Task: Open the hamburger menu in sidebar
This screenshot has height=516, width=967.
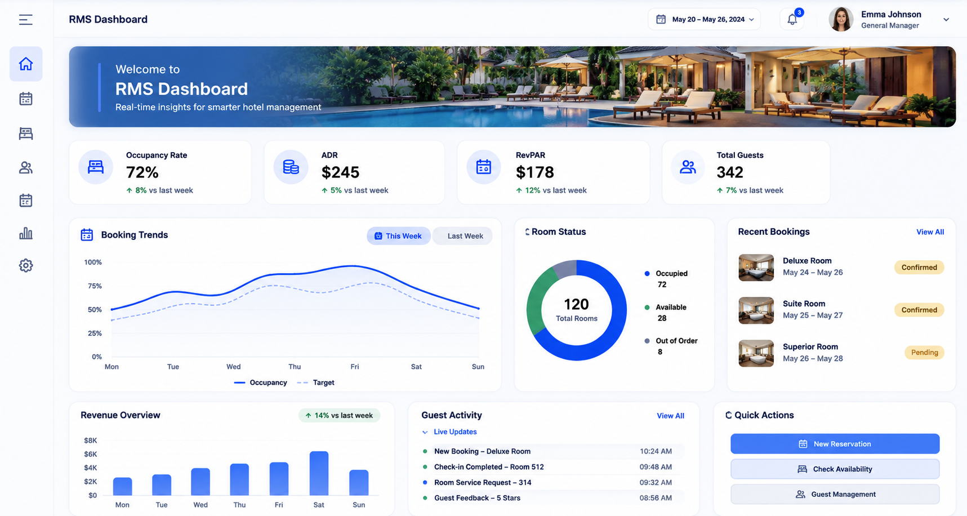Action: (26, 20)
